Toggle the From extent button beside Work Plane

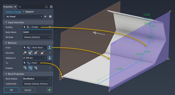[49, 48]
